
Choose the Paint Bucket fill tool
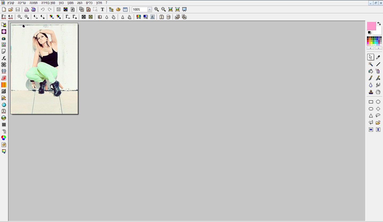click(x=370, y=71)
